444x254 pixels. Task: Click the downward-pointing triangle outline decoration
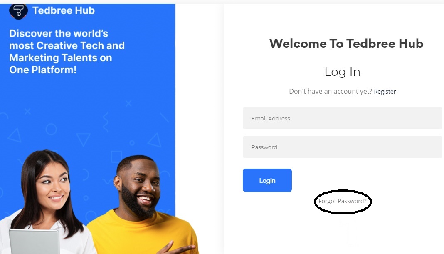point(83,139)
